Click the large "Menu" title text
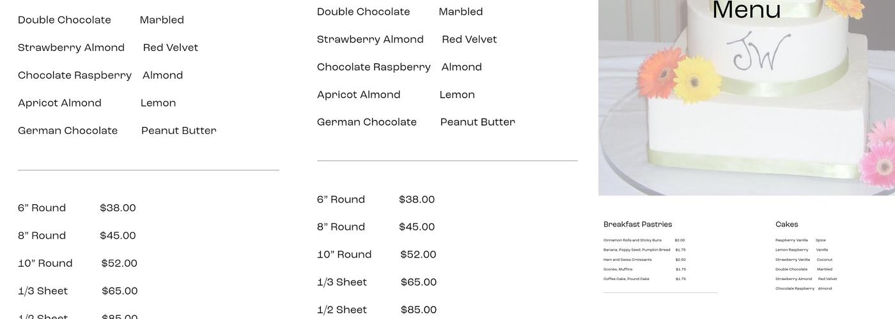The image size is (895, 319). tap(746, 11)
